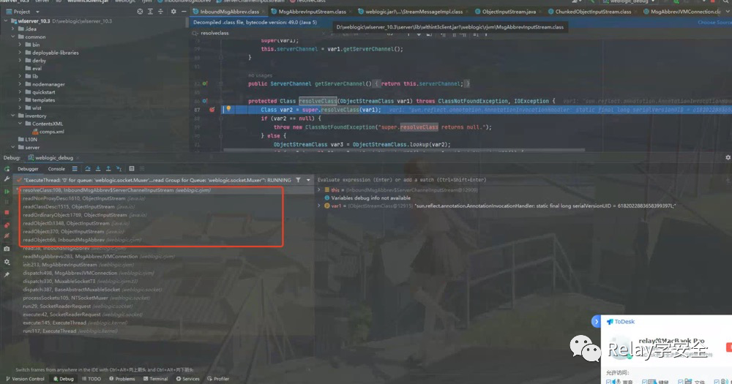This screenshot has height=384, width=732.
Task: Collapse all in the Project panel
Action: [160, 12]
